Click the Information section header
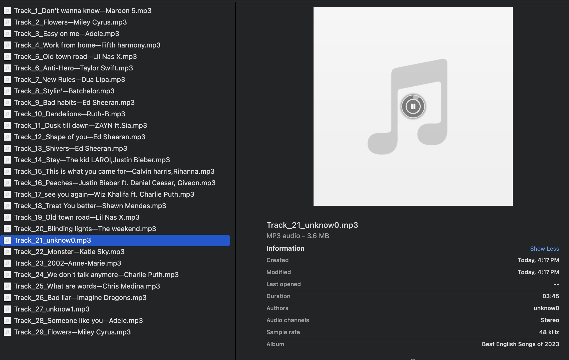The height and width of the screenshot is (360, 569). click(285, 248)
